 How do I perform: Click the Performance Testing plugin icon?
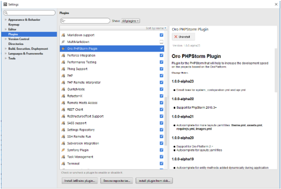[x=63, y=62]
